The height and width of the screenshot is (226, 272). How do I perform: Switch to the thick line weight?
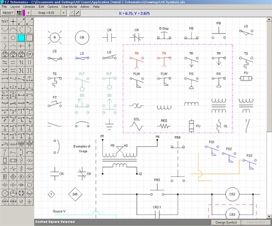(x=78, y=13)
